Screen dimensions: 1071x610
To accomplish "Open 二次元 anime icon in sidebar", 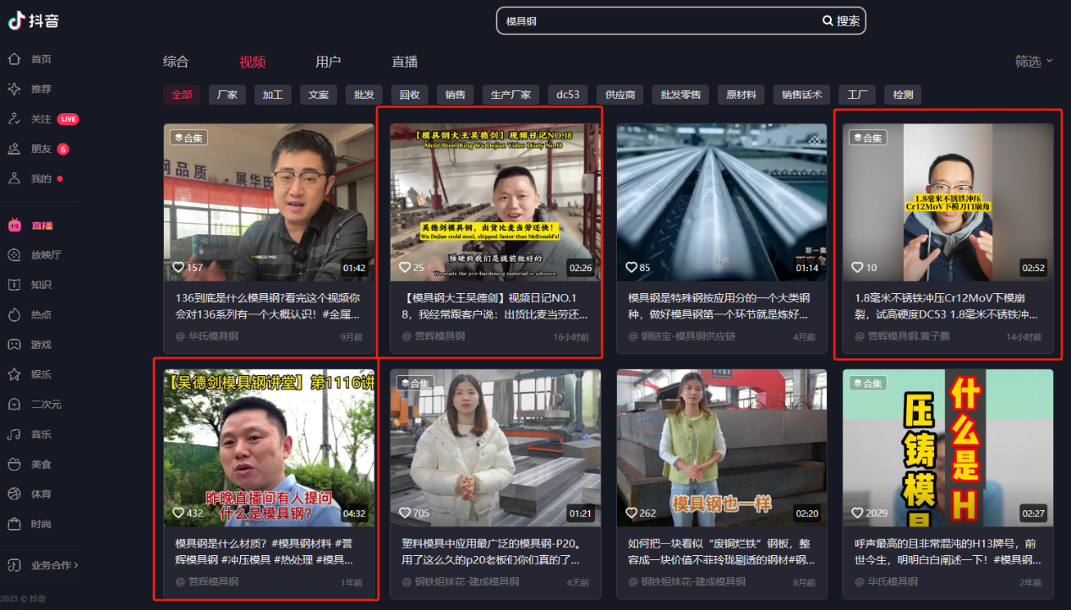I will (14, 405).
